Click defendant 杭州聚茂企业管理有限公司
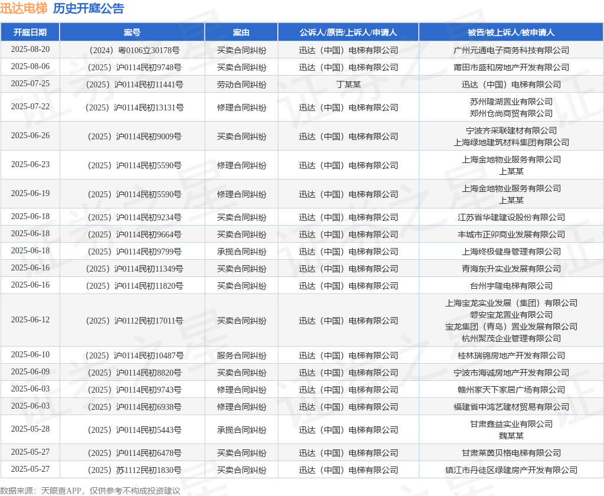 coord(511,338)
